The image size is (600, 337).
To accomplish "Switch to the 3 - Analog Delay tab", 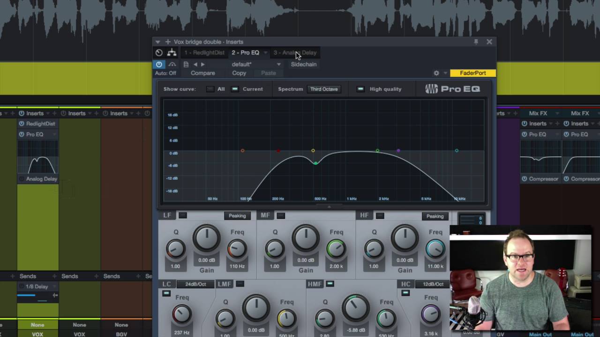I will 295,53.
